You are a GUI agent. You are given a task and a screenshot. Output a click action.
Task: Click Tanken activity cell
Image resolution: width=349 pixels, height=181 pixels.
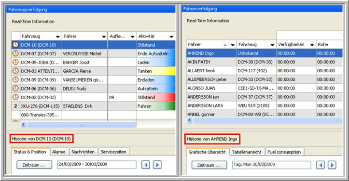(x=156, y=71)
